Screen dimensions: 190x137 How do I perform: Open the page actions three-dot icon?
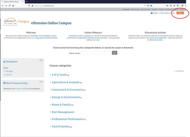tap(145, 6)
